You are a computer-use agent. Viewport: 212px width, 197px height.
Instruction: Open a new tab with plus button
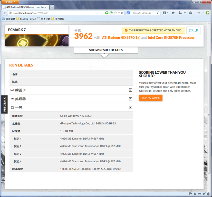52,7
